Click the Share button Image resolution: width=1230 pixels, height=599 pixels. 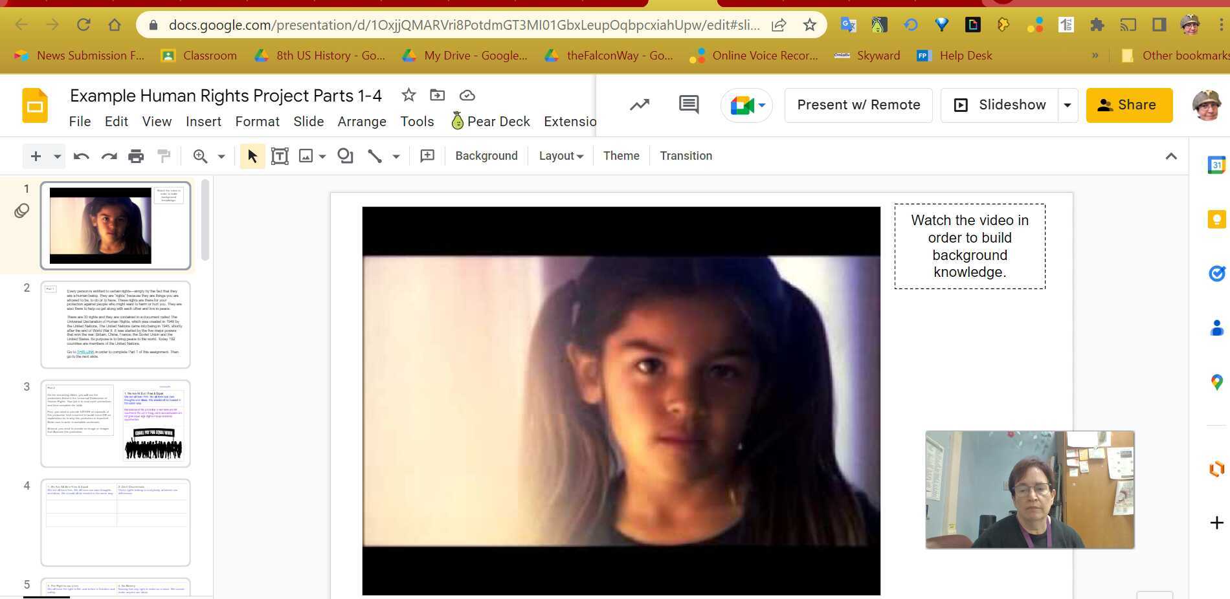pos(1129,104)
